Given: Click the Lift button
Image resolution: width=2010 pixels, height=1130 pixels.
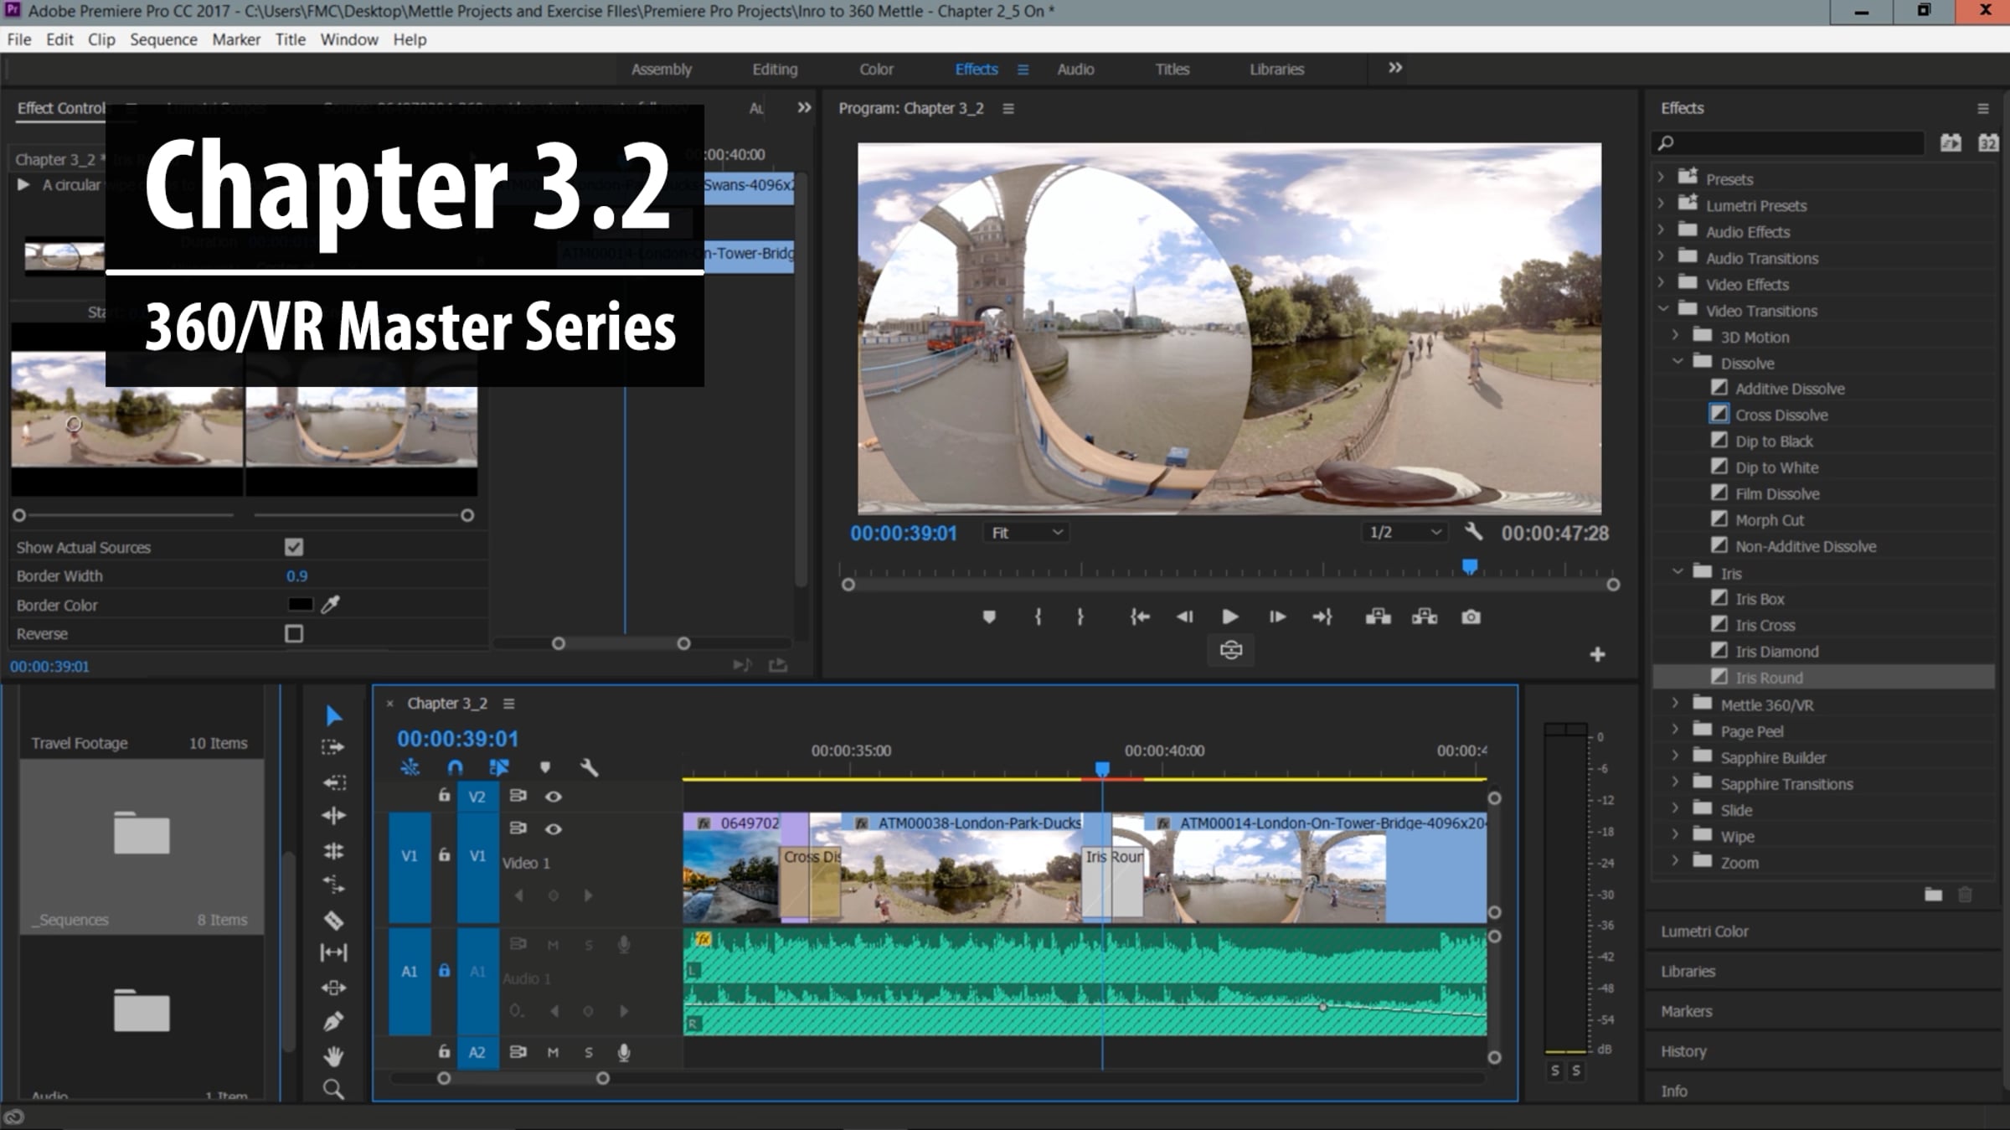Looking at the screenshot, I should 1379,617.
